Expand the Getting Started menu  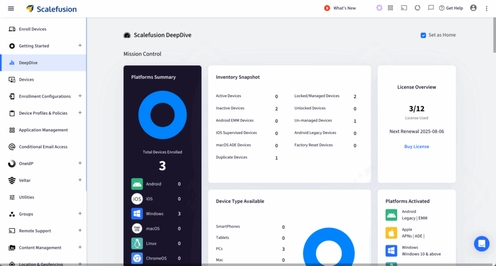point(80,46)
